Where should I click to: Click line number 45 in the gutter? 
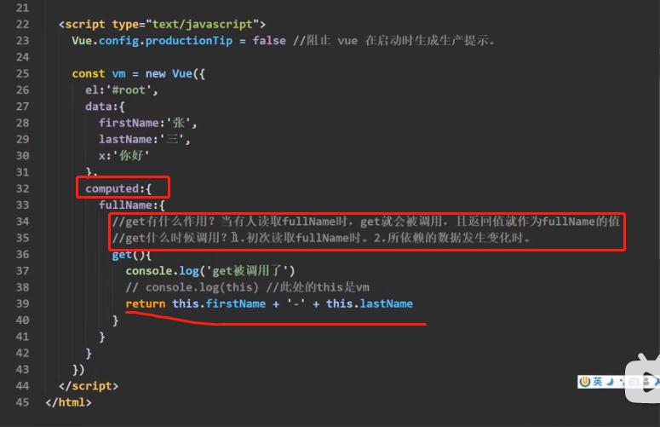tap(22, 402)
